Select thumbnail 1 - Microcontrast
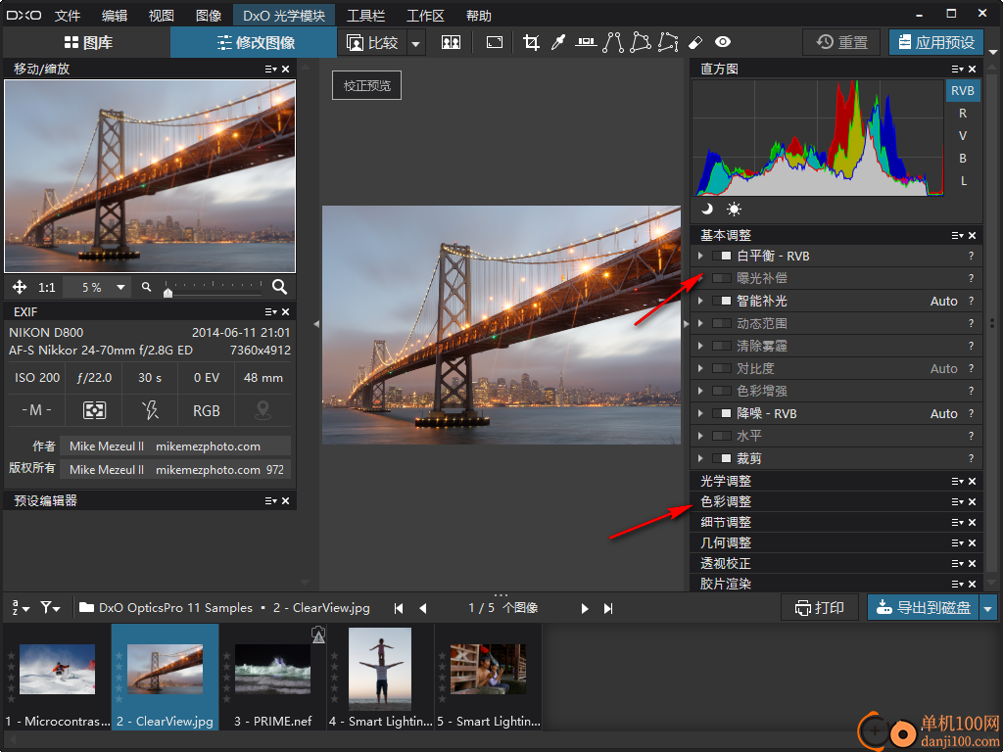This screenshot has width=1003, height=752. coord(58,678)
